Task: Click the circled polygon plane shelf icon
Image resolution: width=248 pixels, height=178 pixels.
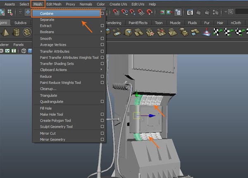Action: [27, 32]
